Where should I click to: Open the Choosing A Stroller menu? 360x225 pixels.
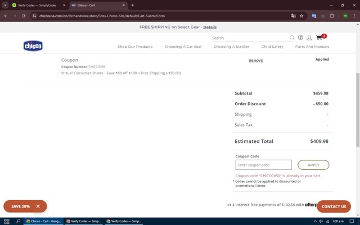(x=231, y=47)
